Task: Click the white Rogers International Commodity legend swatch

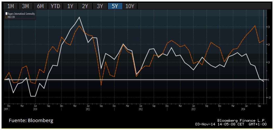Action: click(x=6, y=14)
